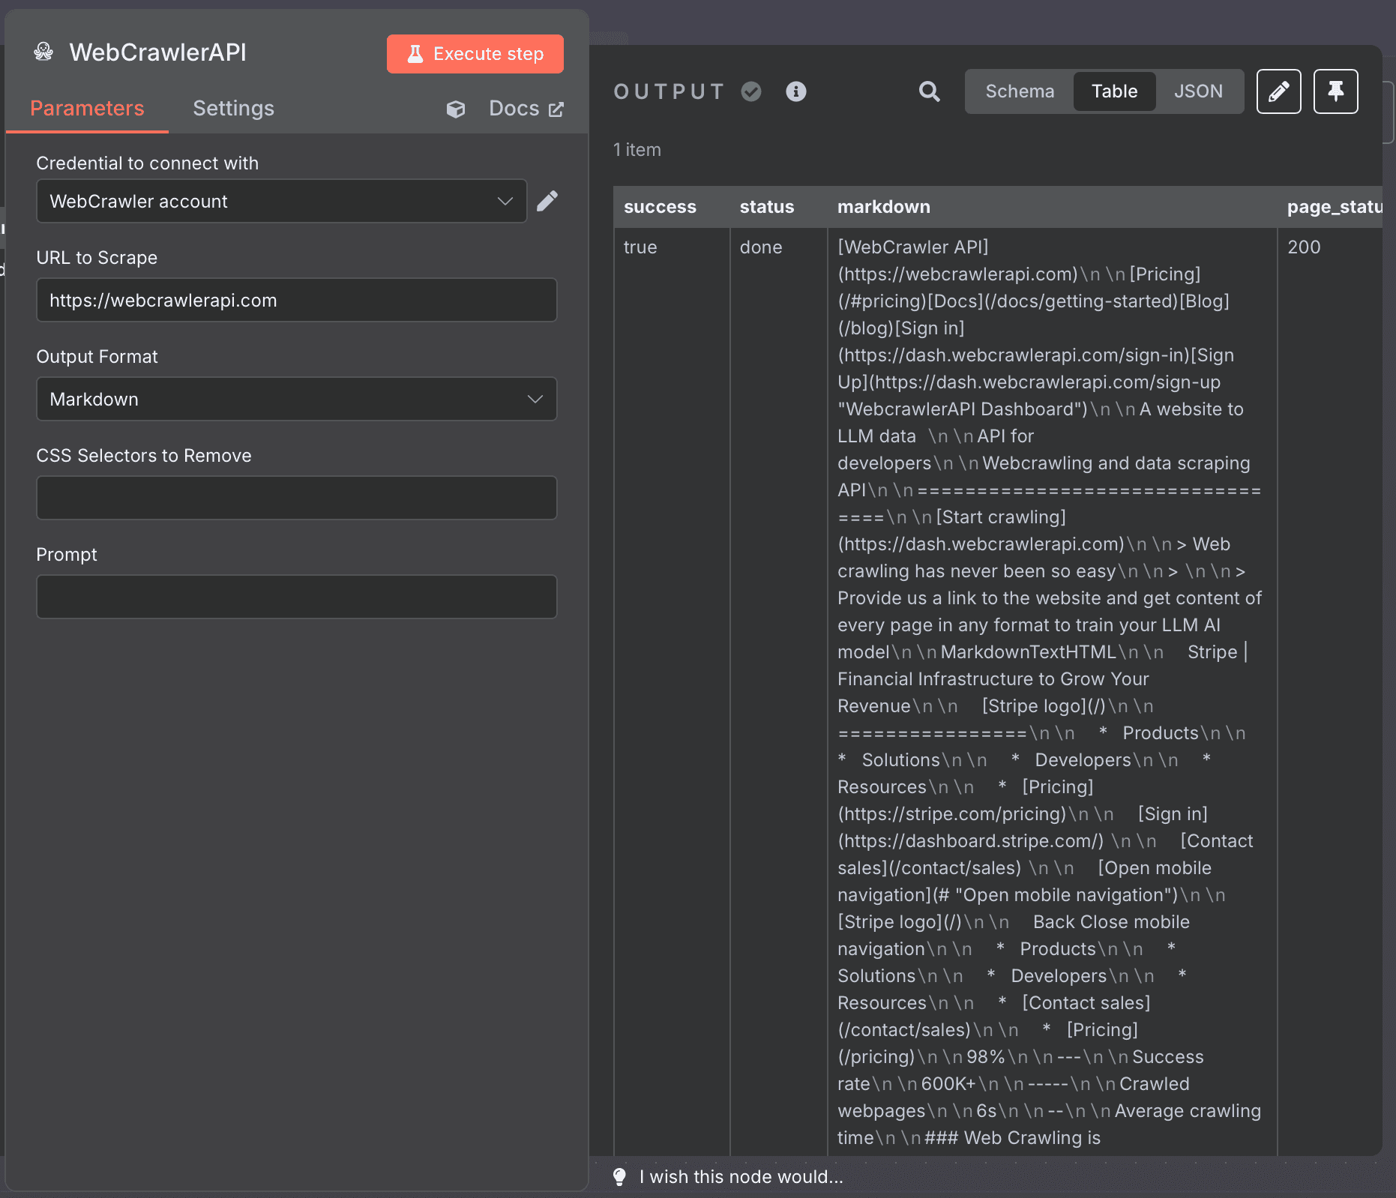
Task: Click the lightbulb feedback icon
Action: [619, 1176]
